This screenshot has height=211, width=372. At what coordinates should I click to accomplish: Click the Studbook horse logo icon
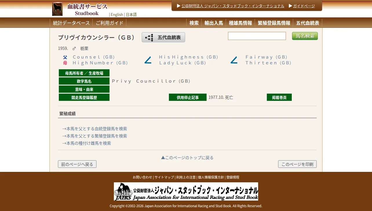click(x=57, y=9)
